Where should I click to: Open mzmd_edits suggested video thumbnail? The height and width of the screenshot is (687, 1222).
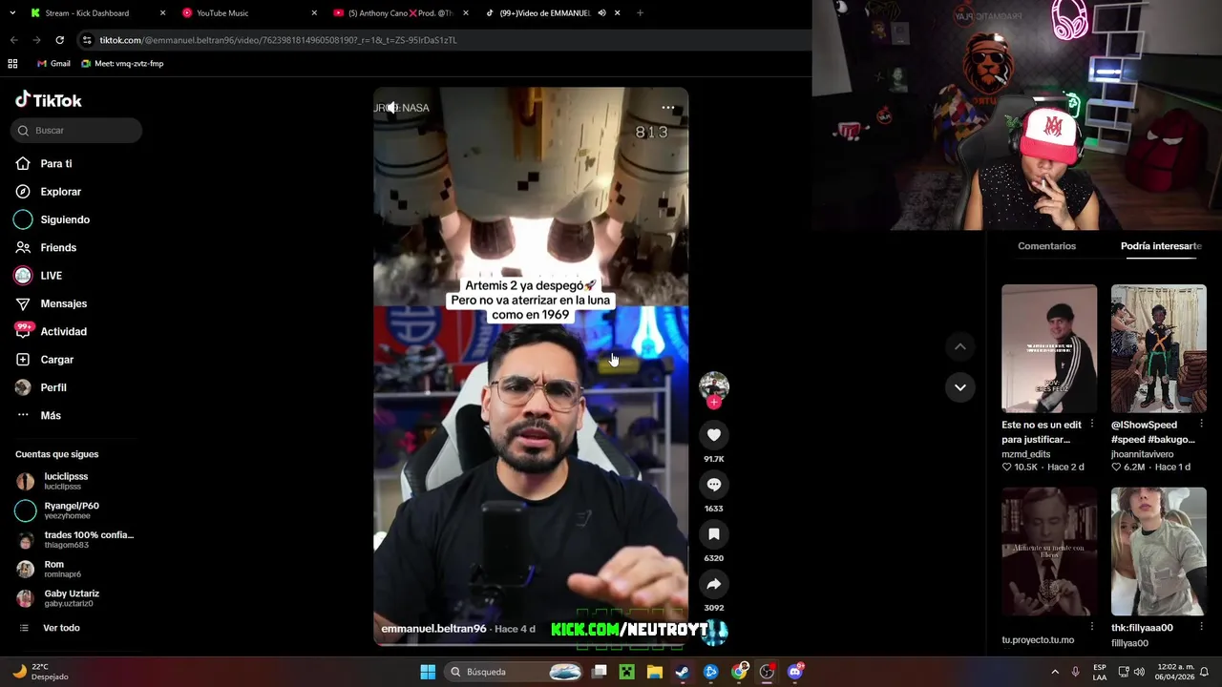tap(1049, 348)
